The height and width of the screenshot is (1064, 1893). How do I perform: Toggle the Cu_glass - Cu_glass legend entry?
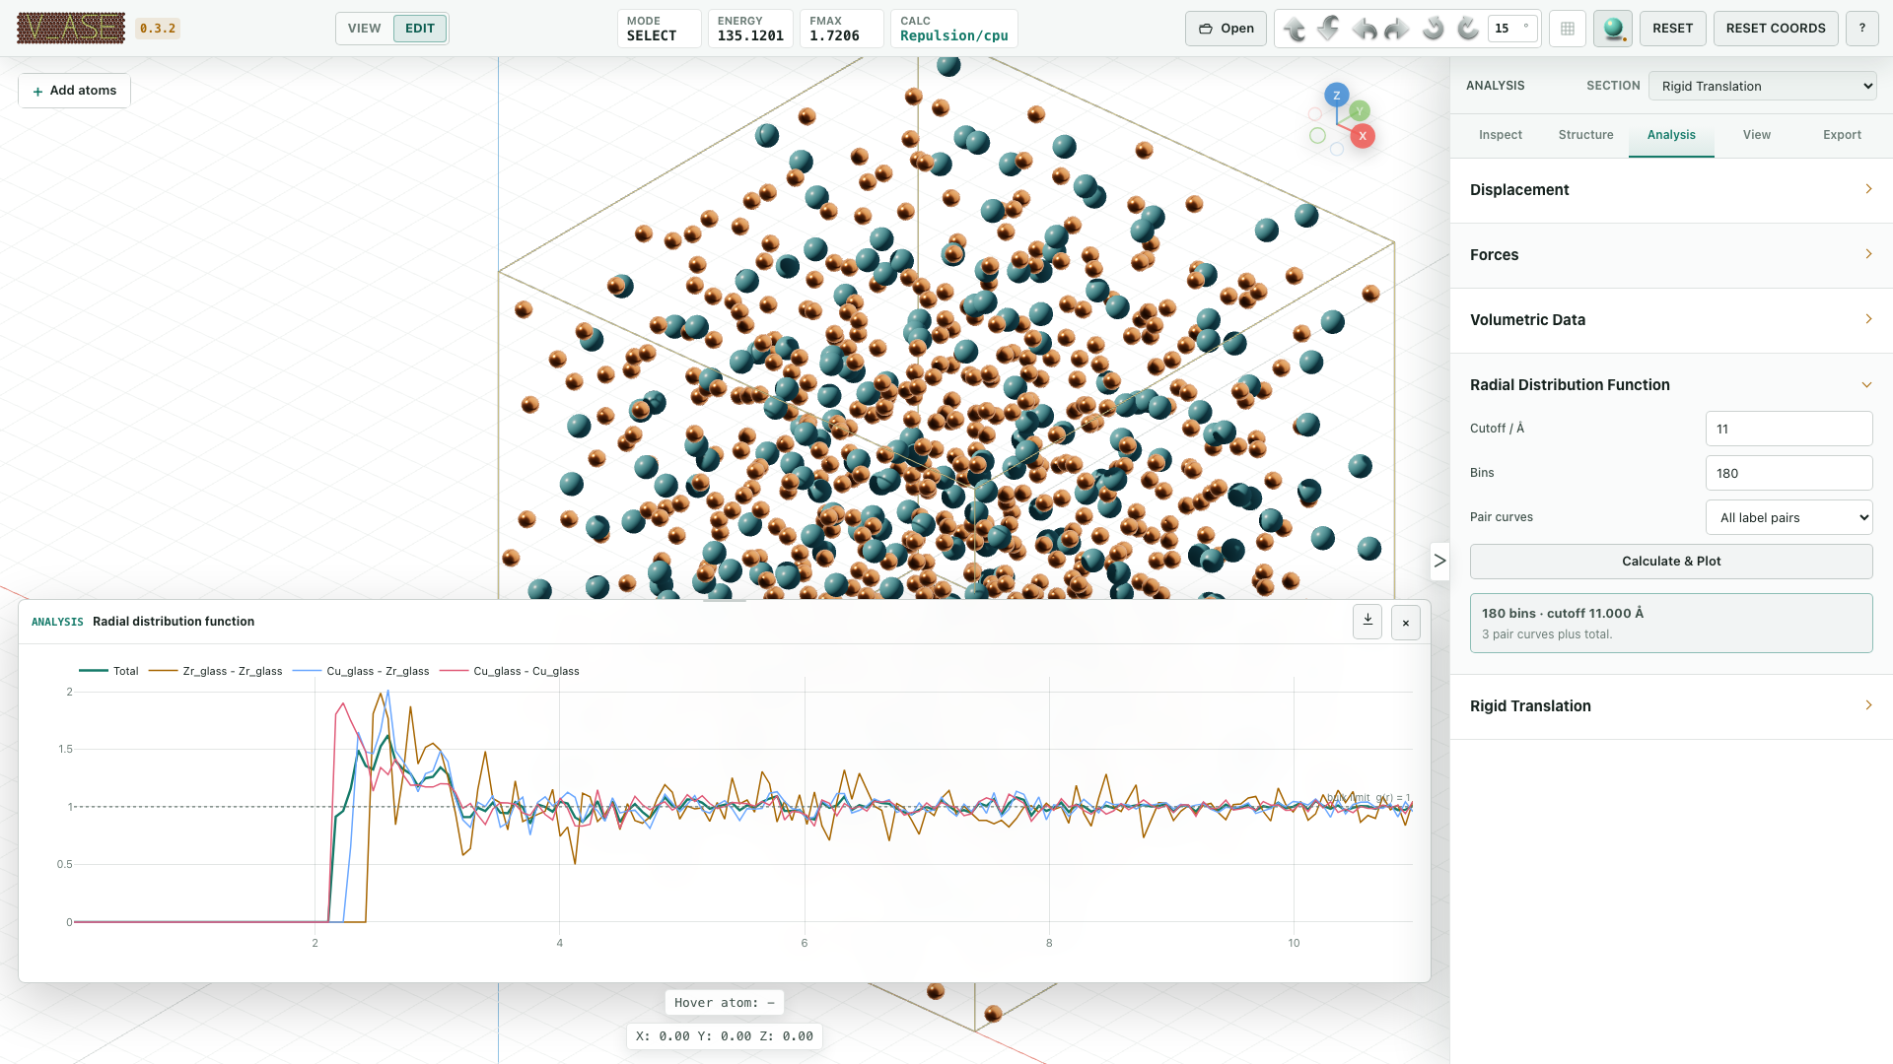tap(509, 671)
